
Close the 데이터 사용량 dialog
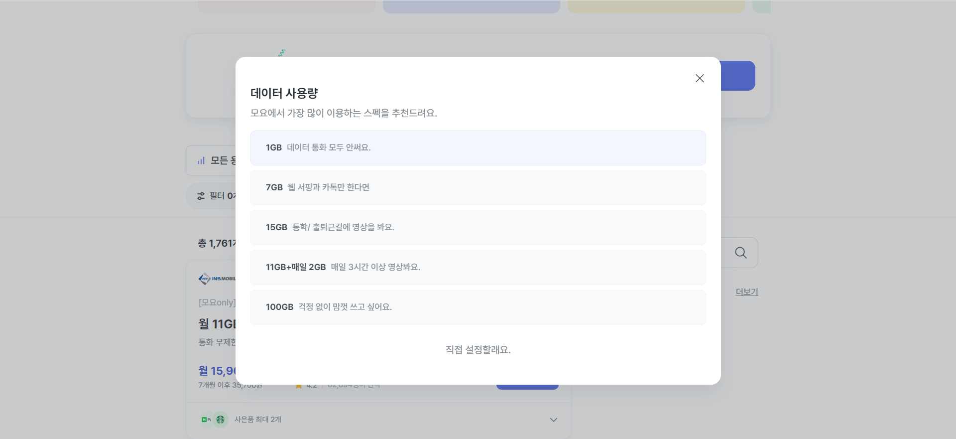[700, 78]
